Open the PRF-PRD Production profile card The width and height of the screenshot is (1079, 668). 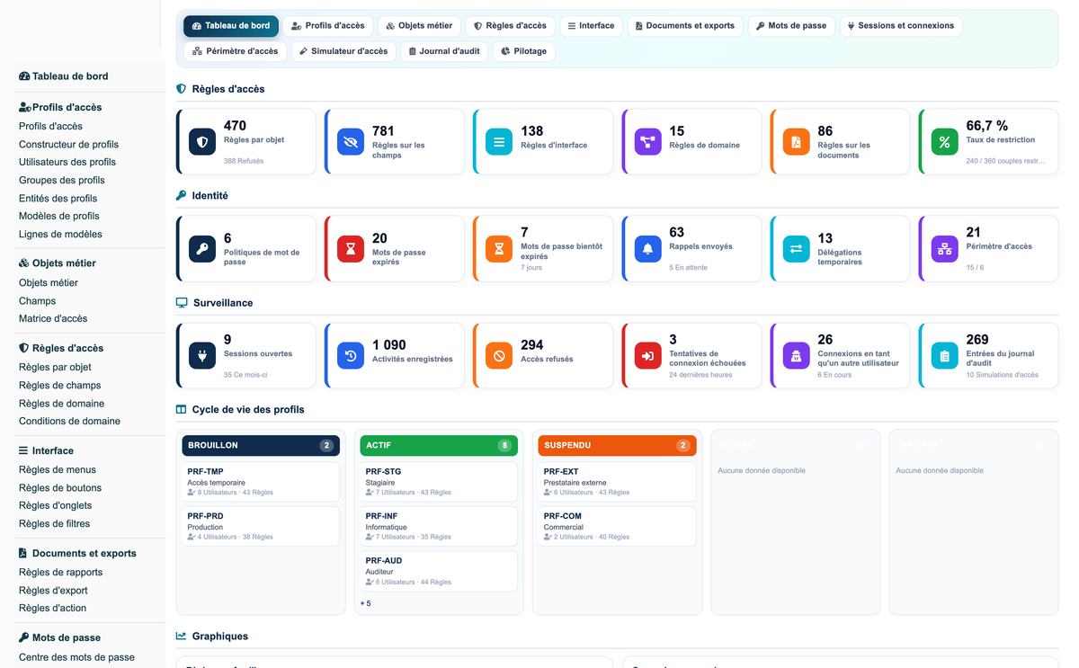261,526
